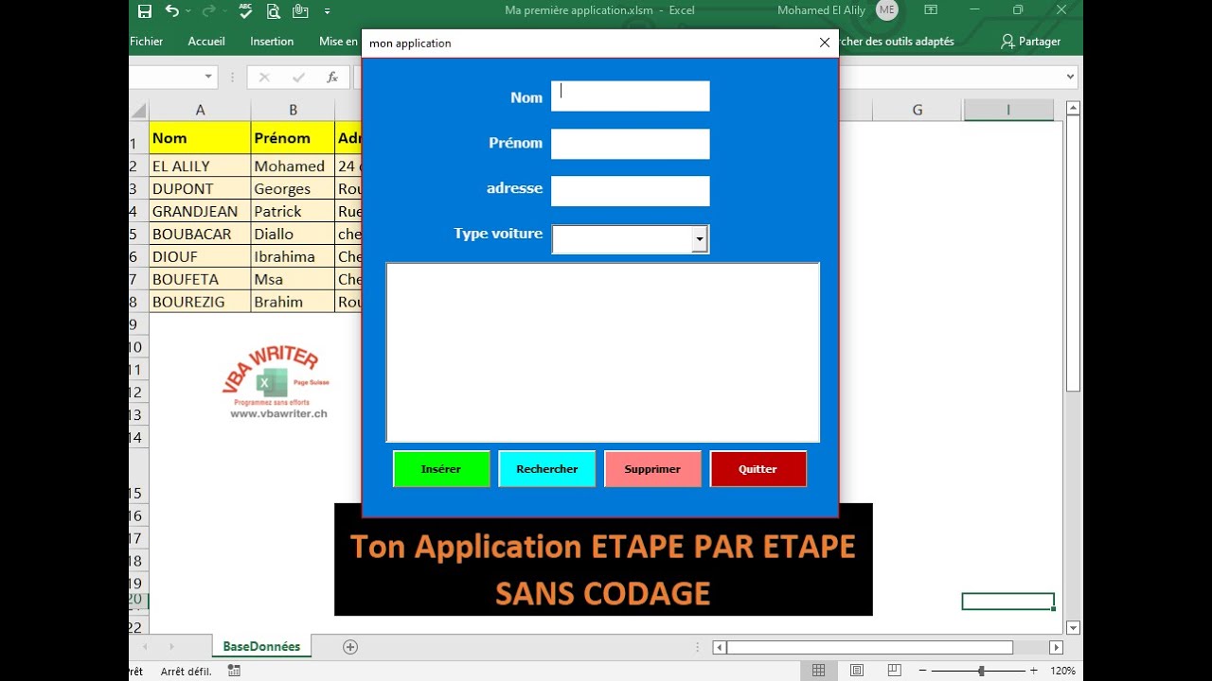The height and width of the screenshot is (681, 1212).
Task: Open the Insert Function fx button
Action: pyautogui.click(x=332, y=78)
